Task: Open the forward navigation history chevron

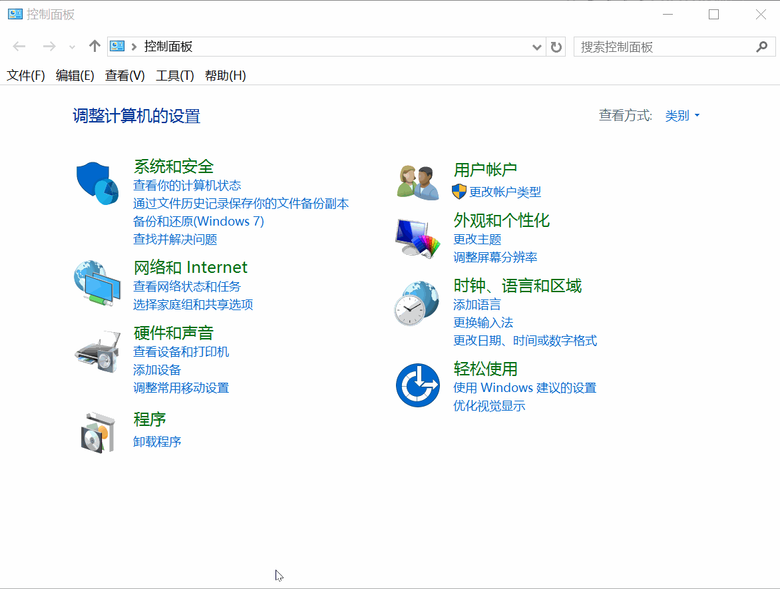Action: pyautogui.click(x=72, y=47)
